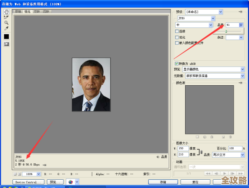Open the JPEG file format dropdown
Viewport: 249px width, 188px height.
tap(213, 19)
